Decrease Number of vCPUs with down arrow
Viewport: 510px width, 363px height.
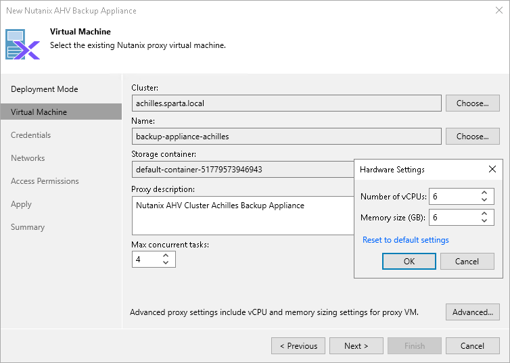coord(484,200)
